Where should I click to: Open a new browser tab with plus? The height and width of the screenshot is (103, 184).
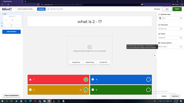tap(25, 1)
